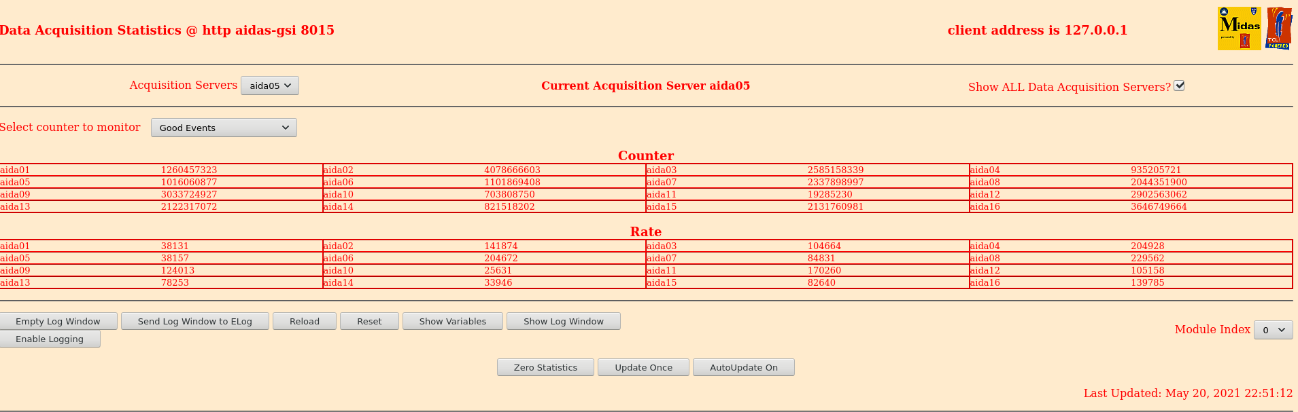Image resolution: width=1298 pixels, height=412 pixels.
Task: Select counter value 703808750 for aida10
Action: [x=509, y=194]
